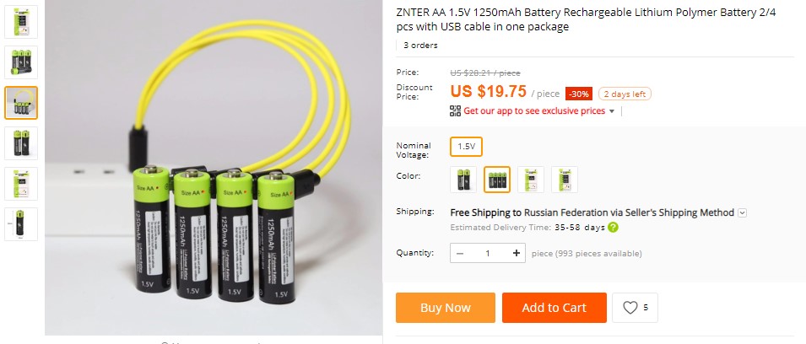Screen dimensions: 806x344
Task: Click the Buy Now button
Action: tap(446, 308)
